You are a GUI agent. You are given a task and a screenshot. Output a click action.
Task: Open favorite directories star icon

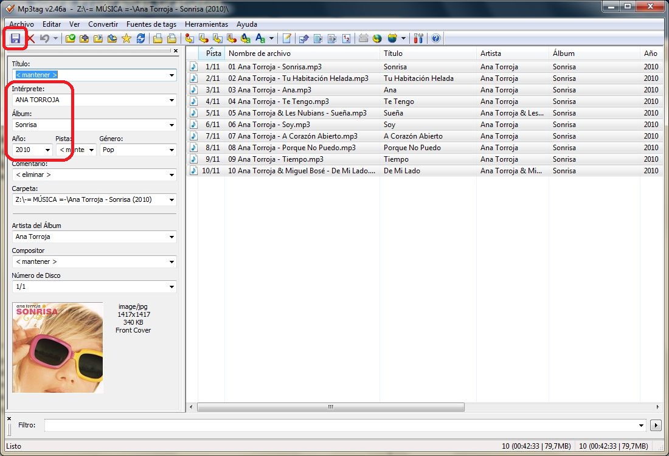(x=127, y=38)
